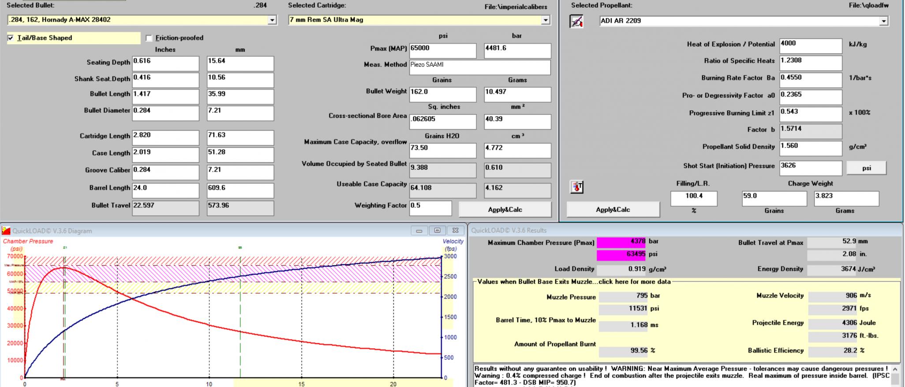Click the Cartridge Length inches field
The image size is (905, 387).
(x=166, y=138)
